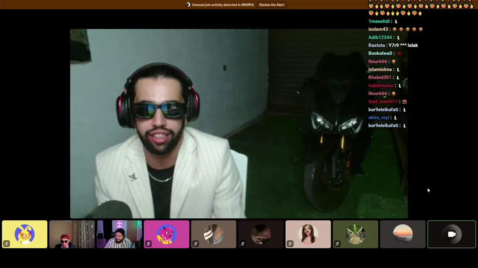Focus the main stream video of the man in sunglasses

239,124
